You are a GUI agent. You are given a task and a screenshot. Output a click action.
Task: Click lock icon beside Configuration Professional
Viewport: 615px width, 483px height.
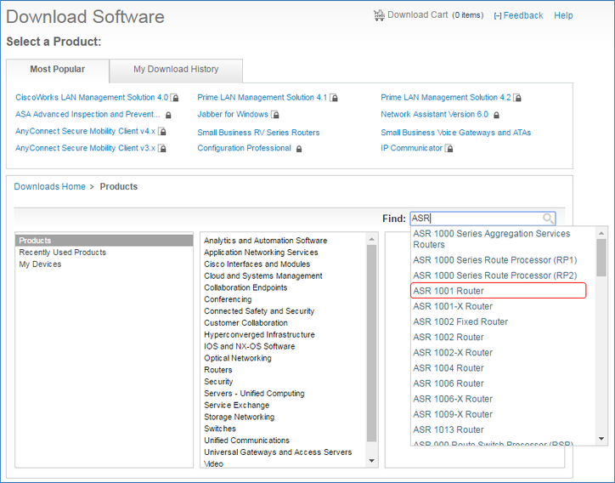pyautogui.click(x=299, y=149)
